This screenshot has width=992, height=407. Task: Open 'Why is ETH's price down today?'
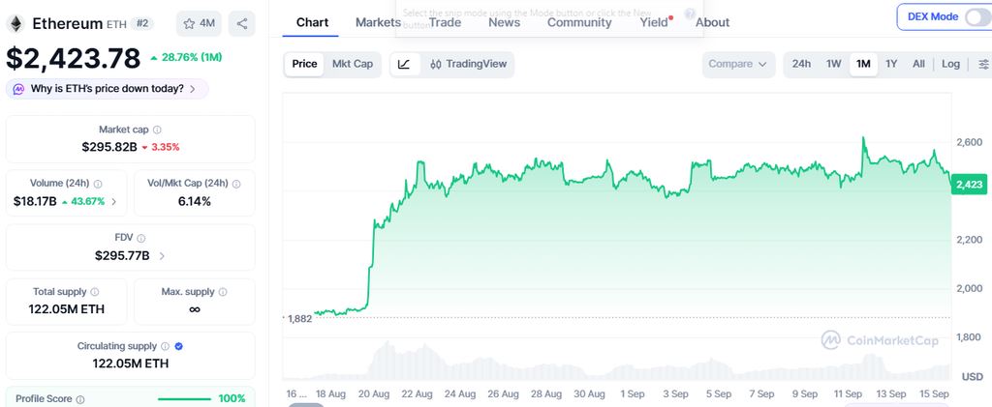[x=107, y=89]
